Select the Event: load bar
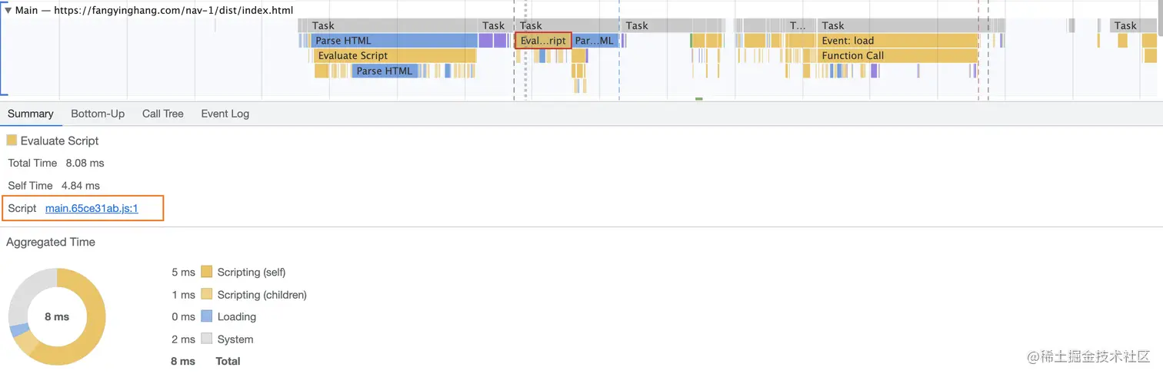The height and width of the screenshot is (377, 1163). 898,41
